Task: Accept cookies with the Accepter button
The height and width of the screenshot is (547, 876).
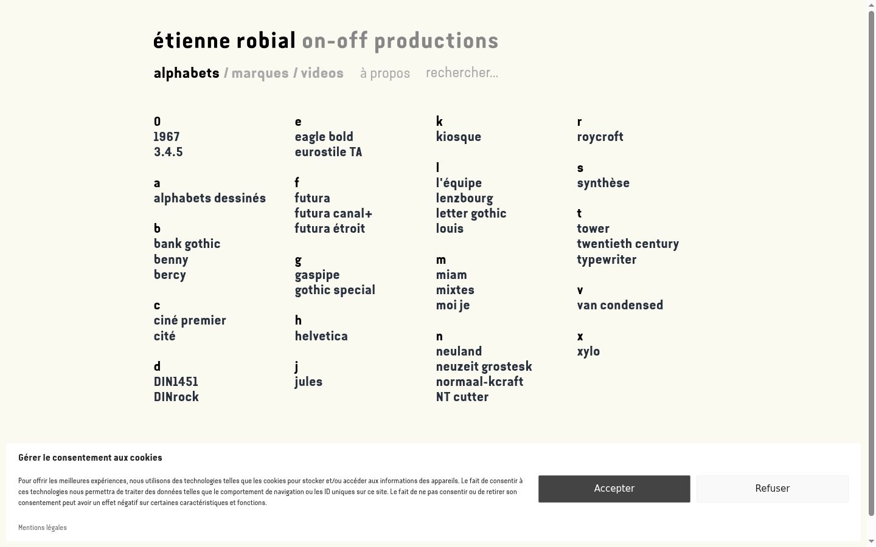Action: coord(614,489)
